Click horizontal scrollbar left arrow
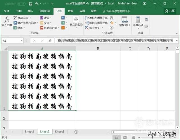 tap(113, 132)
